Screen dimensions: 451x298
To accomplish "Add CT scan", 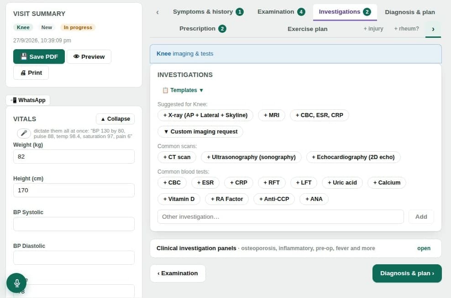I will click(177, 157).
